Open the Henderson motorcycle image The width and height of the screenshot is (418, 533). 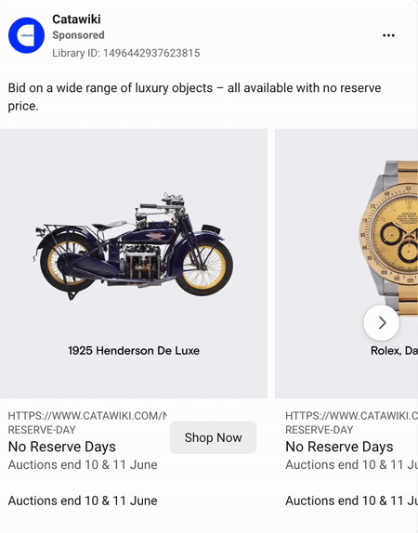pos(134,246)
